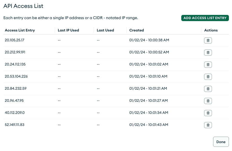Click the Access List Entry column header
This screenshot has height=151, width=232.
click(20, 30)
